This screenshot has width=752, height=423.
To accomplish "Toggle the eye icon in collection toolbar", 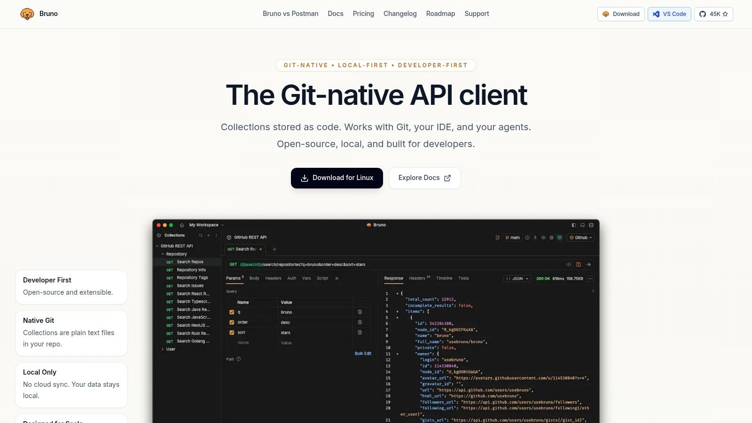I will click(x=543, y=238).
